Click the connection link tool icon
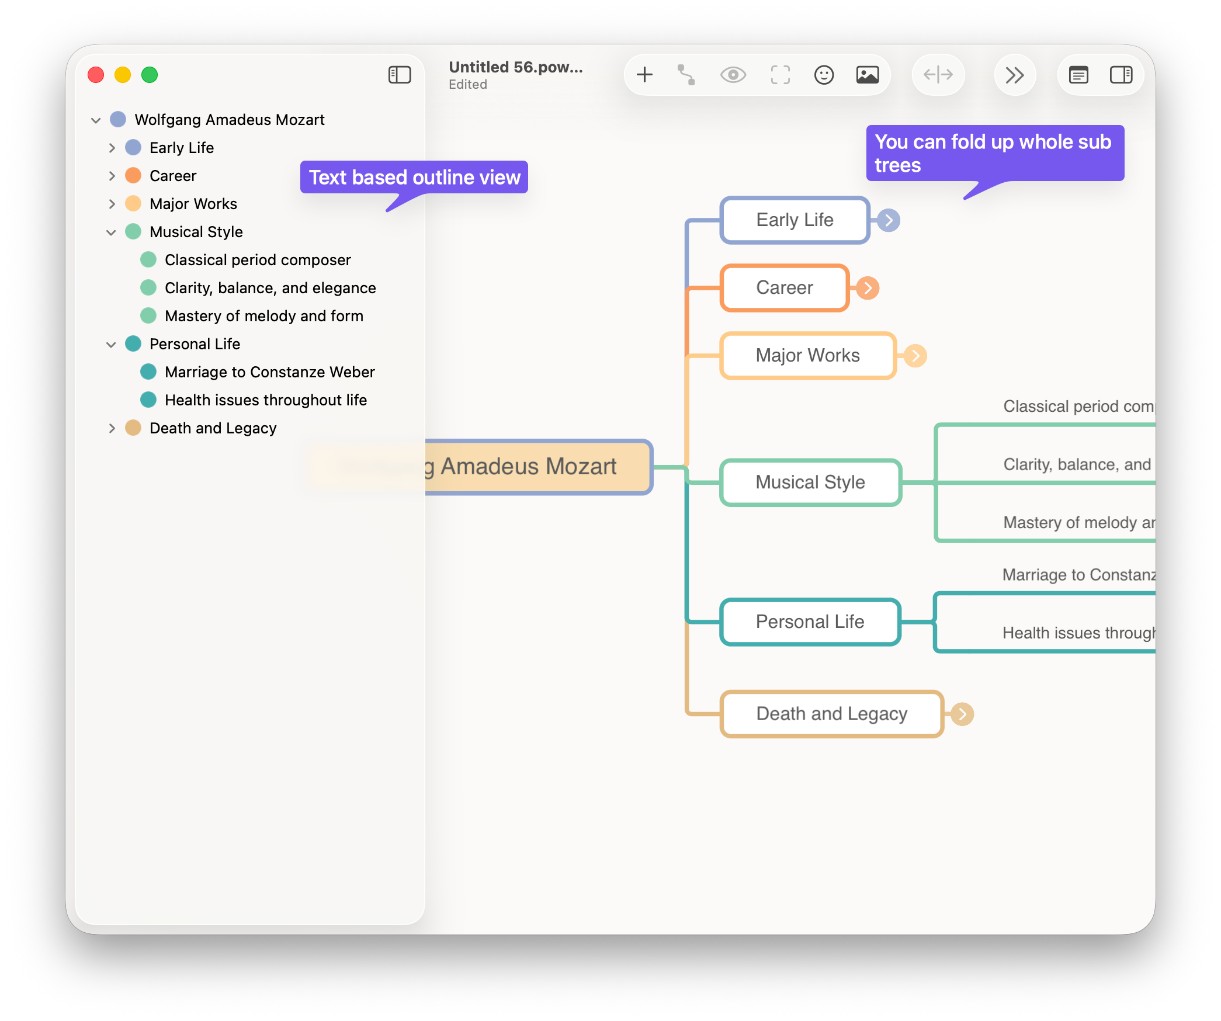Image resolution: width=1221 pixels, height=1021 pixels. 686,75
